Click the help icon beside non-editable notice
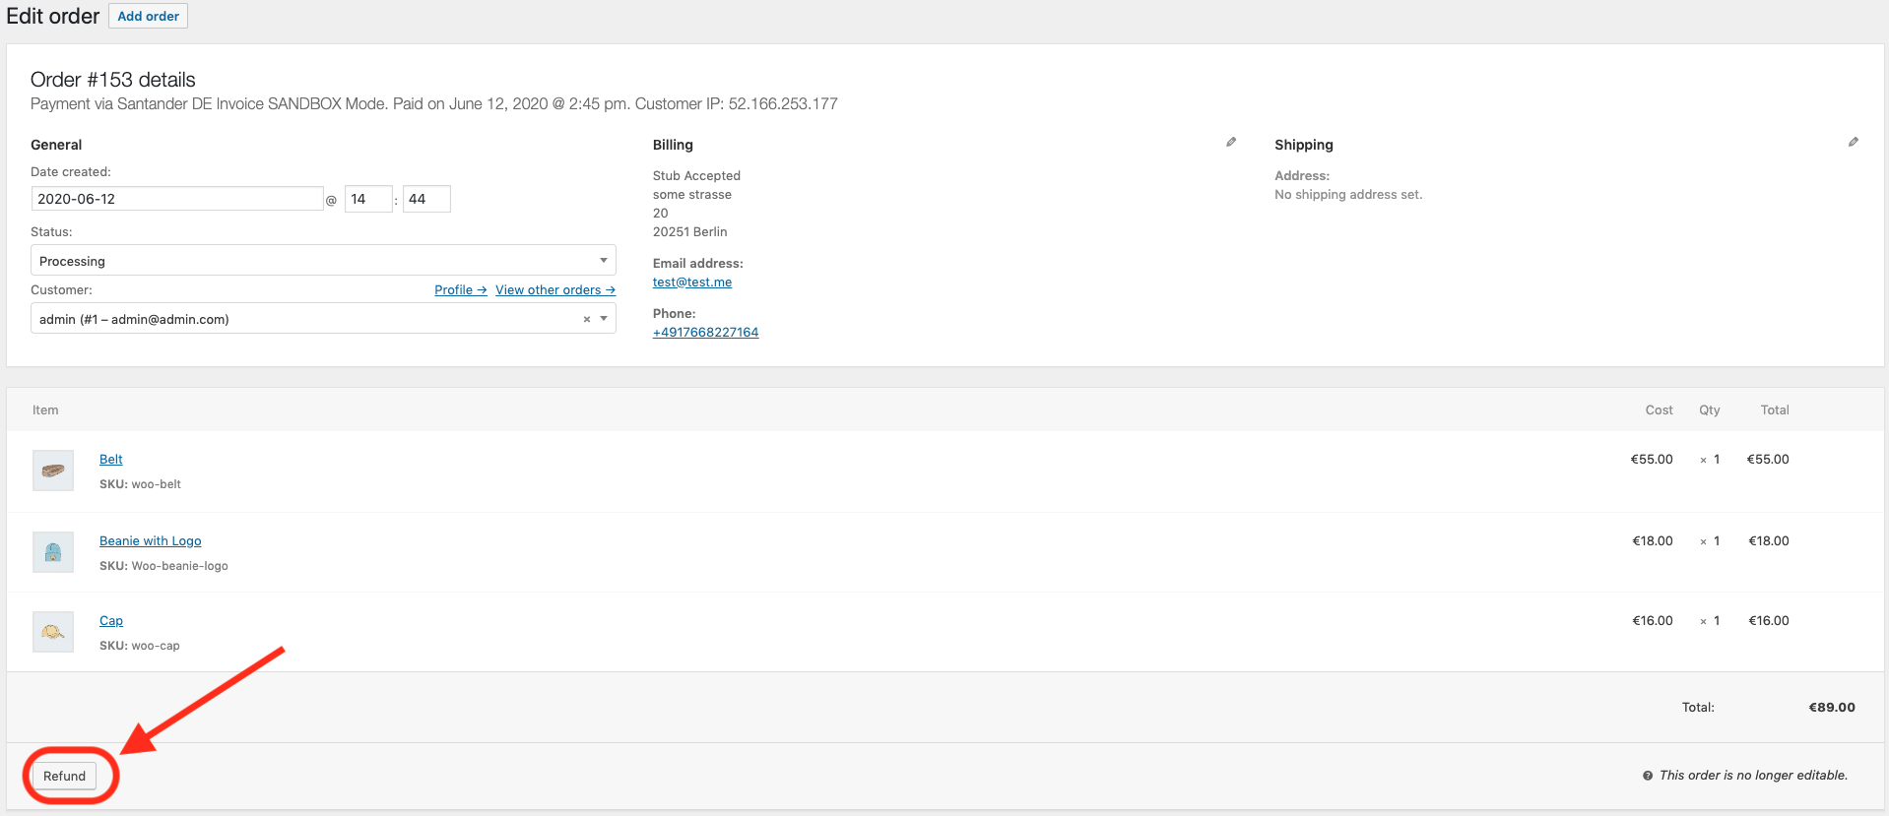The width and height of the screenshot is (1889, 816). [1648, 776]
